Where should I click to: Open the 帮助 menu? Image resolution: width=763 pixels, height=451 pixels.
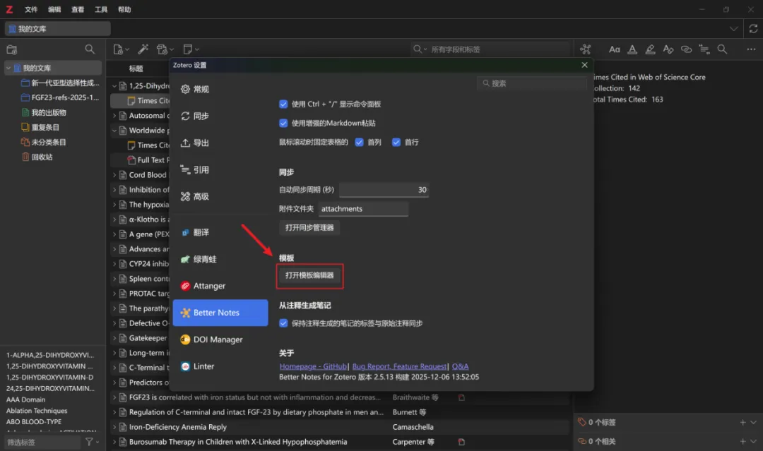click(x=124, y=9)
